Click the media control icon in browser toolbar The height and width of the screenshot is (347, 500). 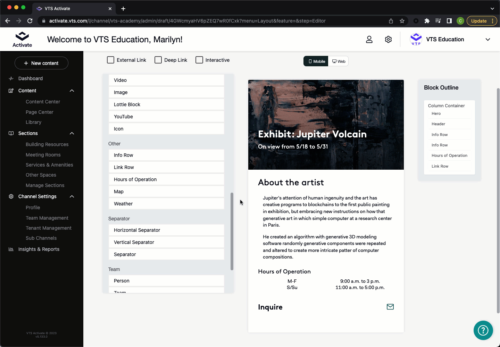(438, 21)
